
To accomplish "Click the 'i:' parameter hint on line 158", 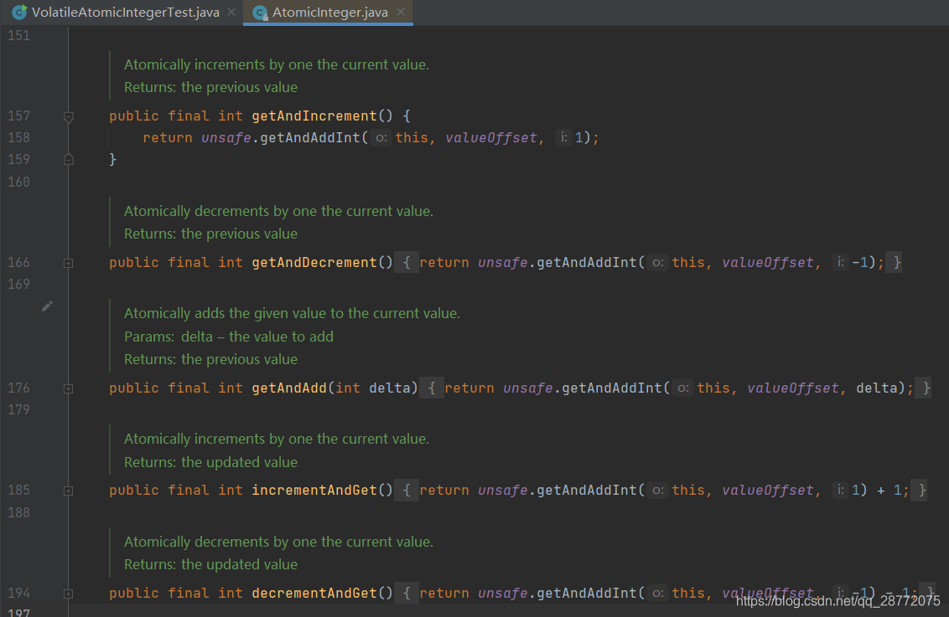I will 563,138.
